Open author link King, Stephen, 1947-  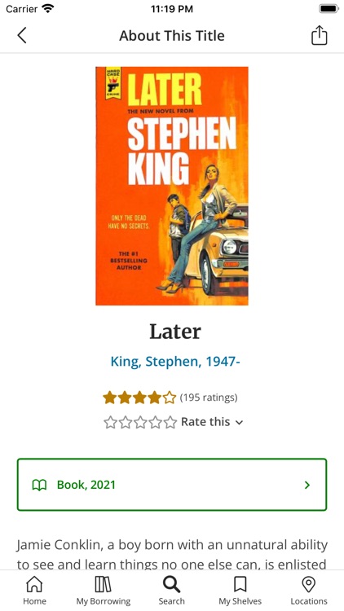(x=175, y=362)
